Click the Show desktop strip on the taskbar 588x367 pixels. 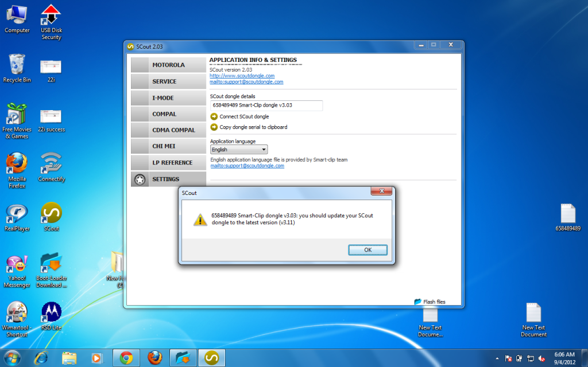pyautogui.click(x=585, y=358)
